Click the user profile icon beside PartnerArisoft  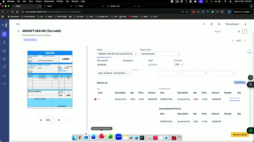[x=245, y=24]
